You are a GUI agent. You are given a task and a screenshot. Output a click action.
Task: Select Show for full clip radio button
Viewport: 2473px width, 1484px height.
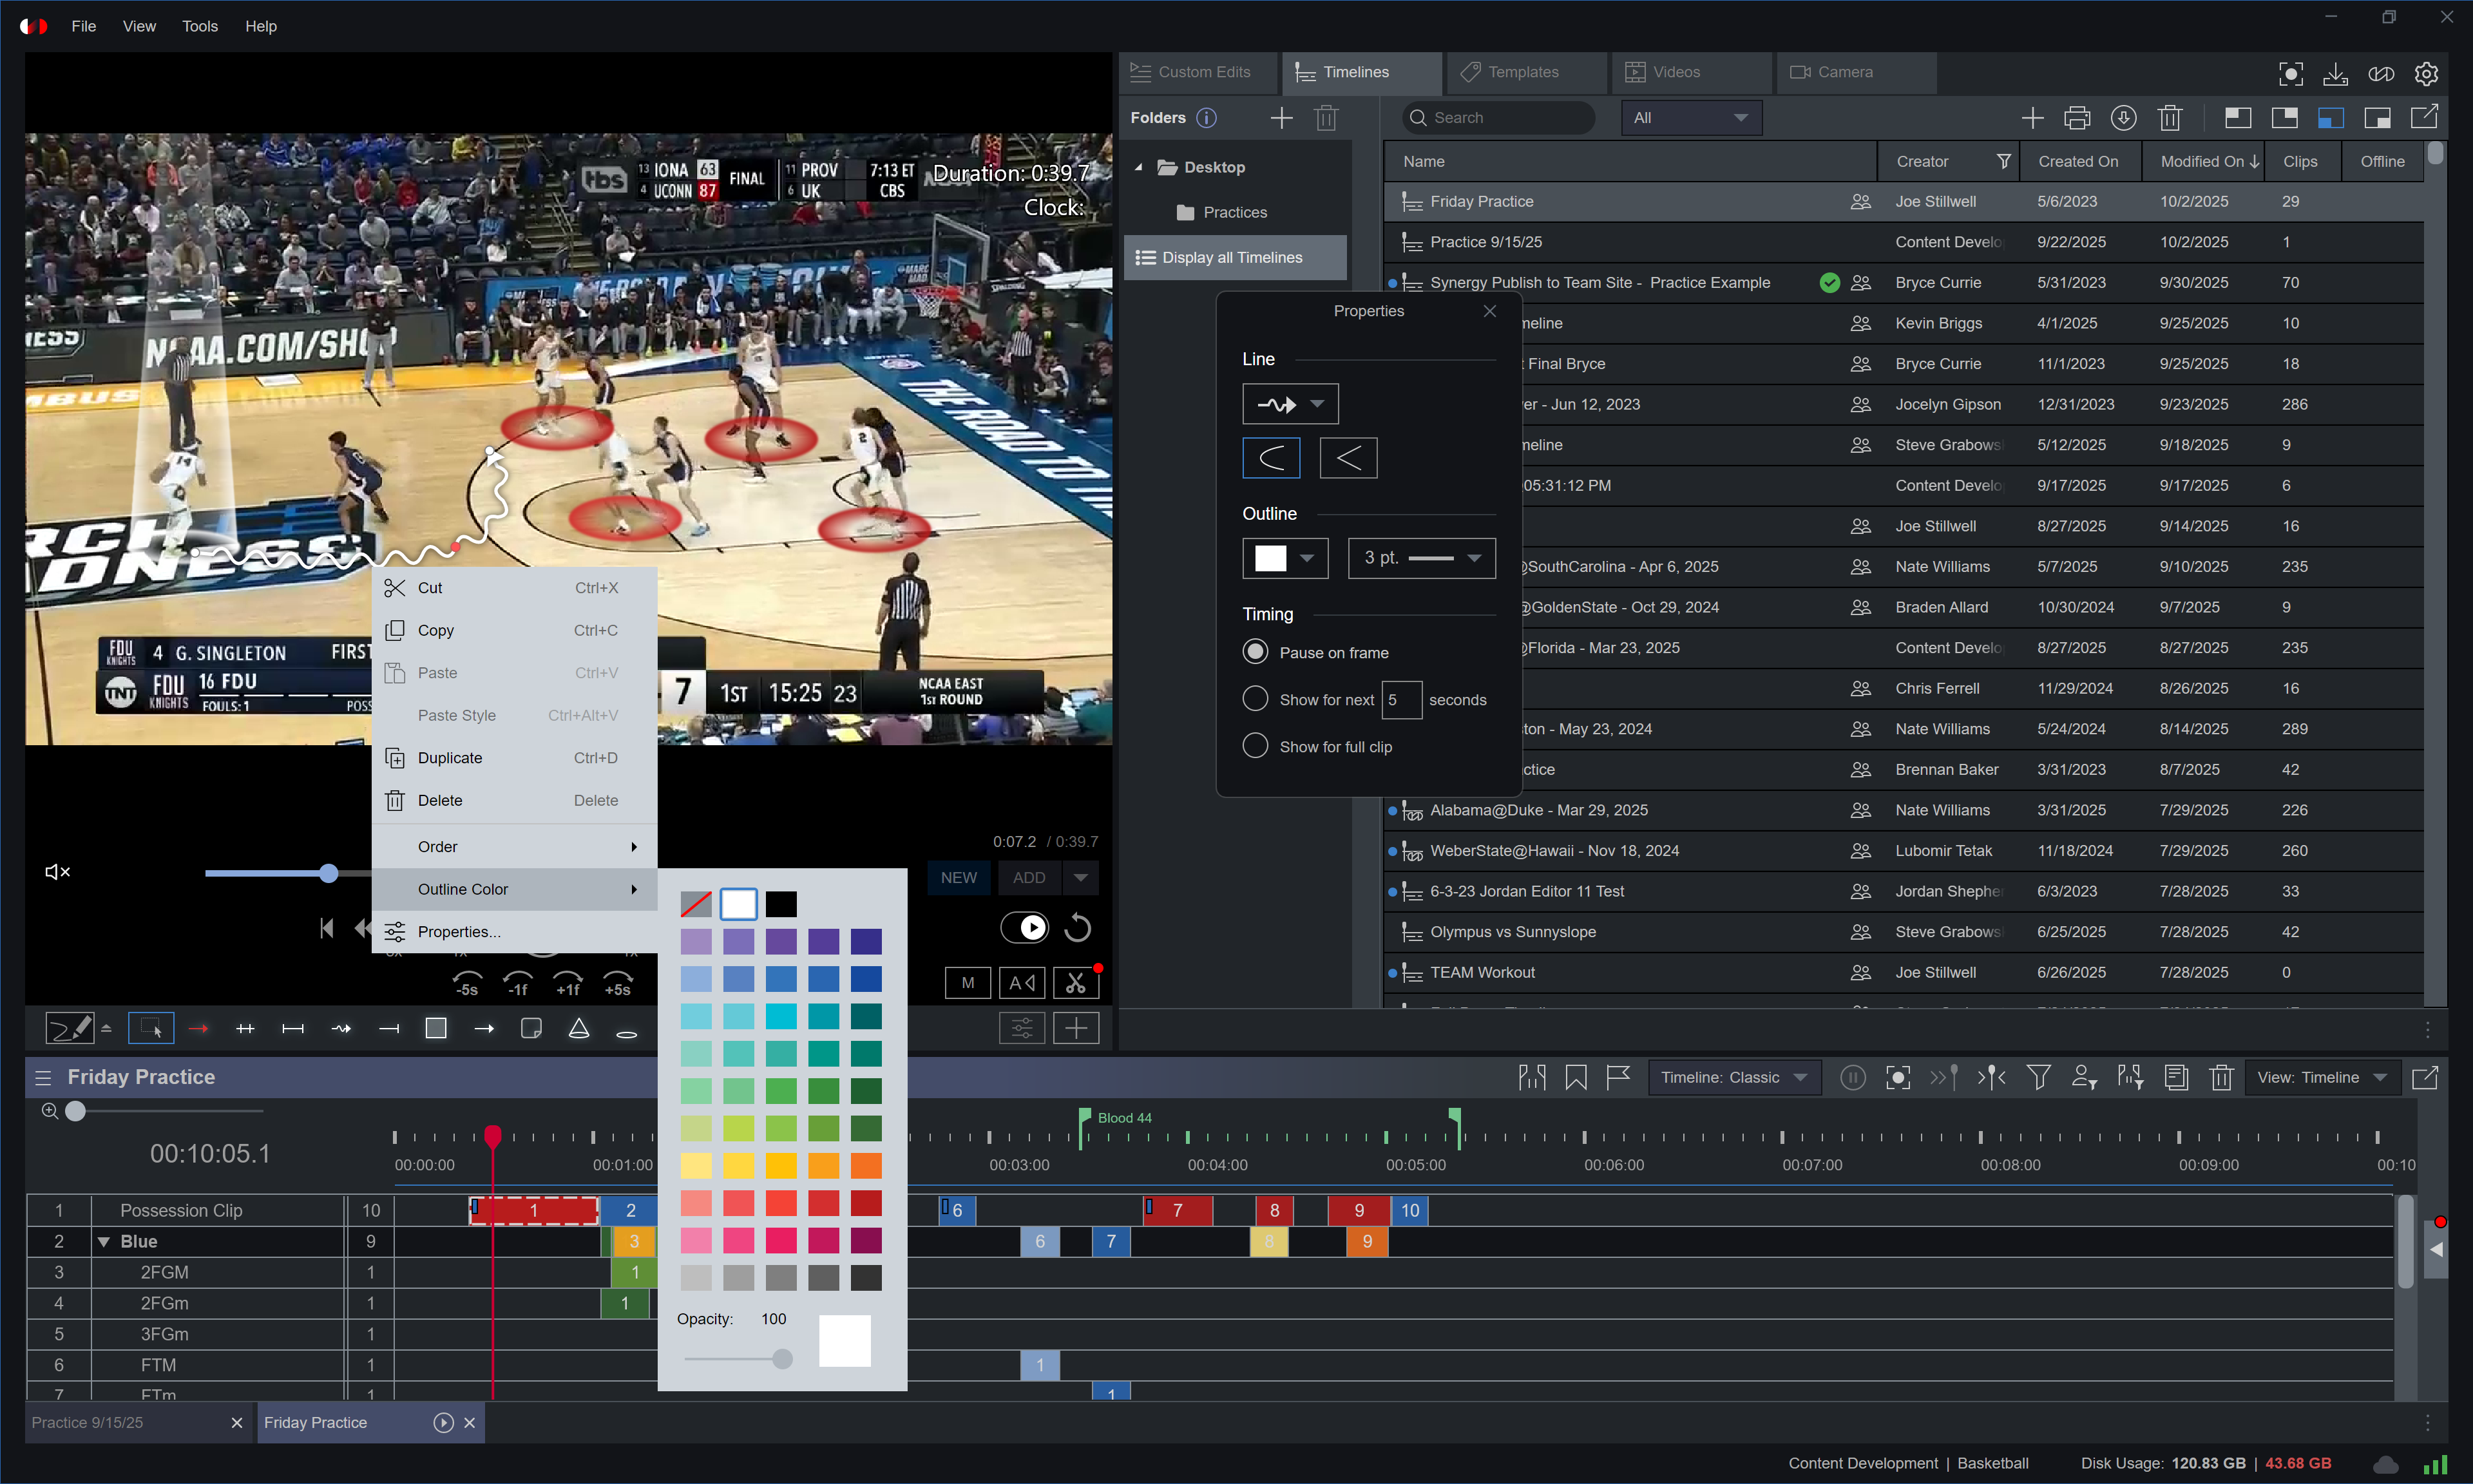[1255, 746]
